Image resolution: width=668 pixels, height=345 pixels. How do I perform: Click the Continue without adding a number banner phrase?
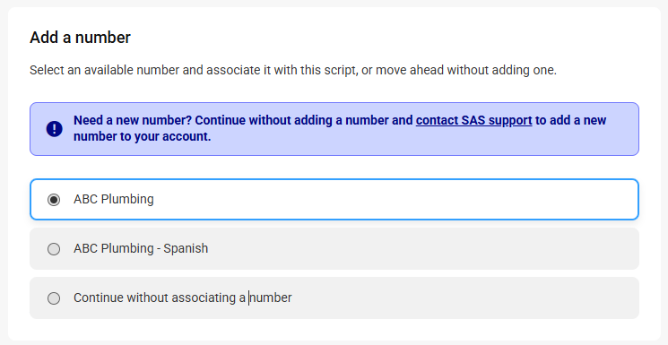304,121
